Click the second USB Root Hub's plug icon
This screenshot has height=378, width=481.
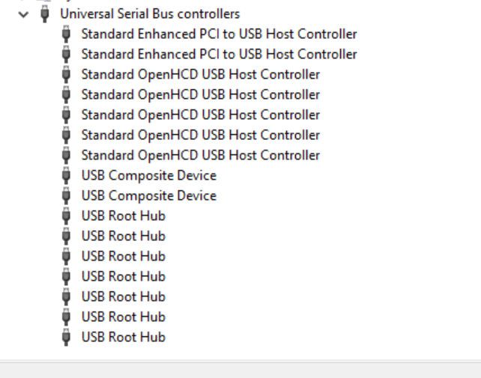[66, 236]
